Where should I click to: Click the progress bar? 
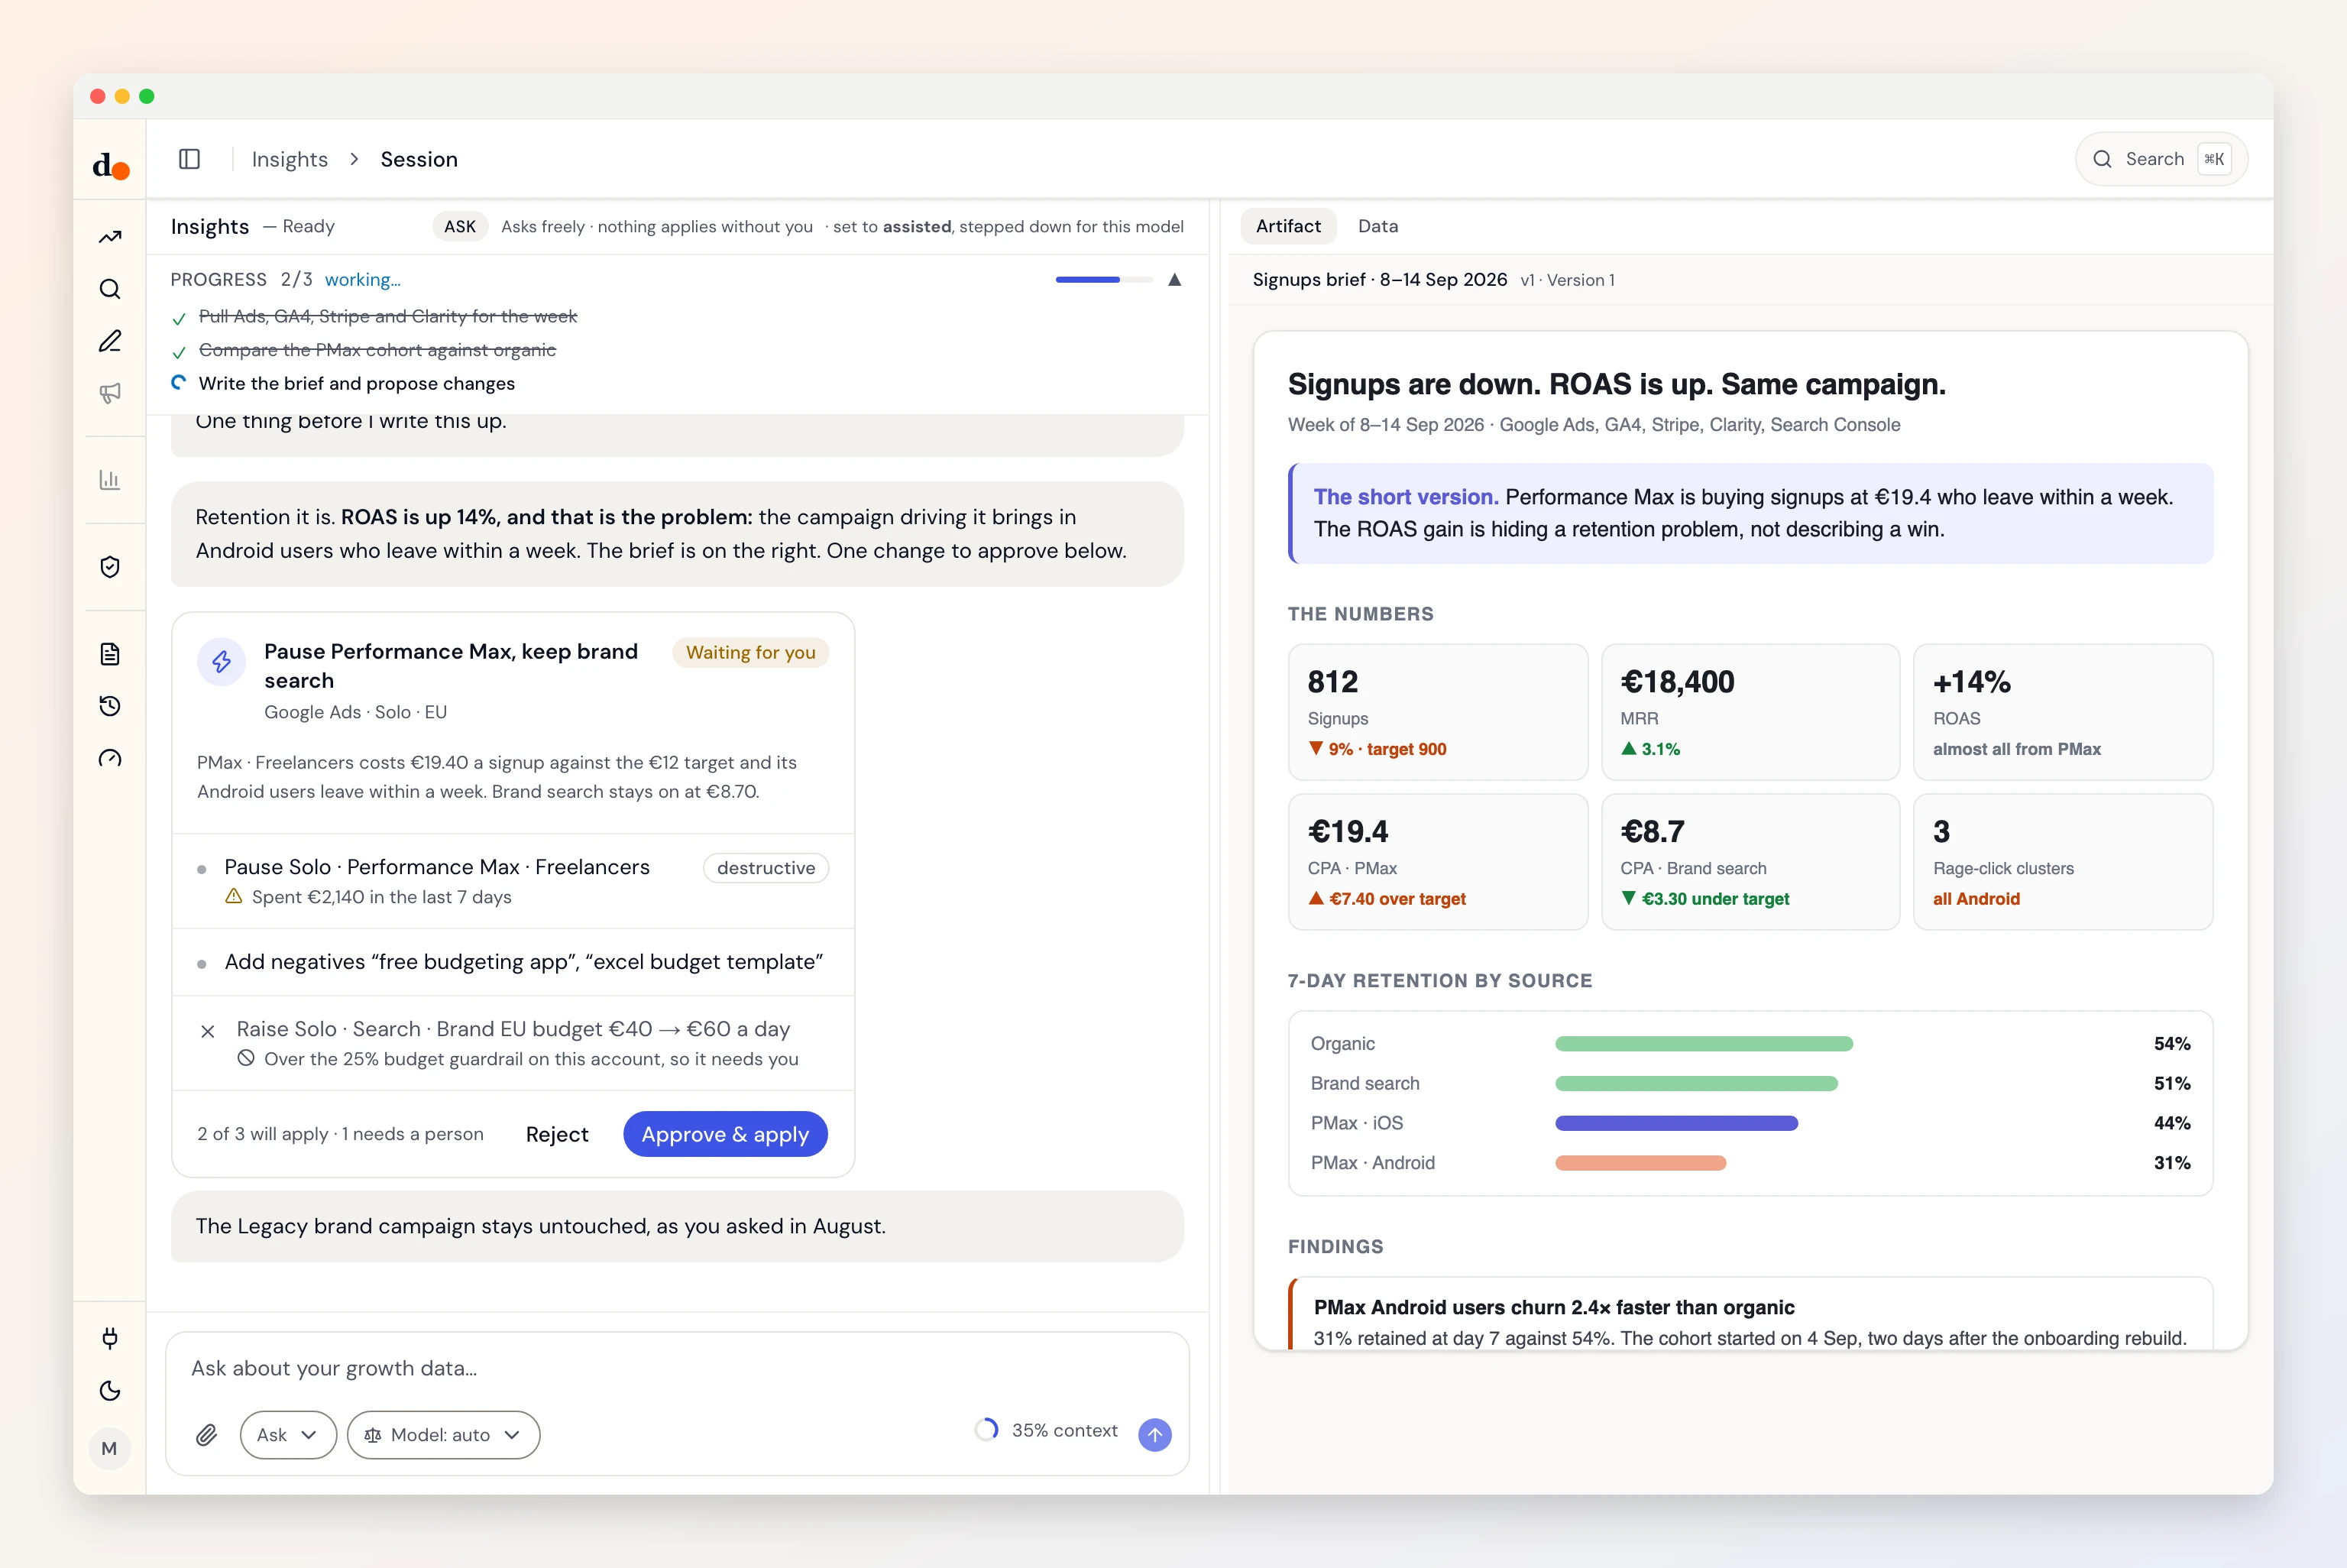(1105, 280)
